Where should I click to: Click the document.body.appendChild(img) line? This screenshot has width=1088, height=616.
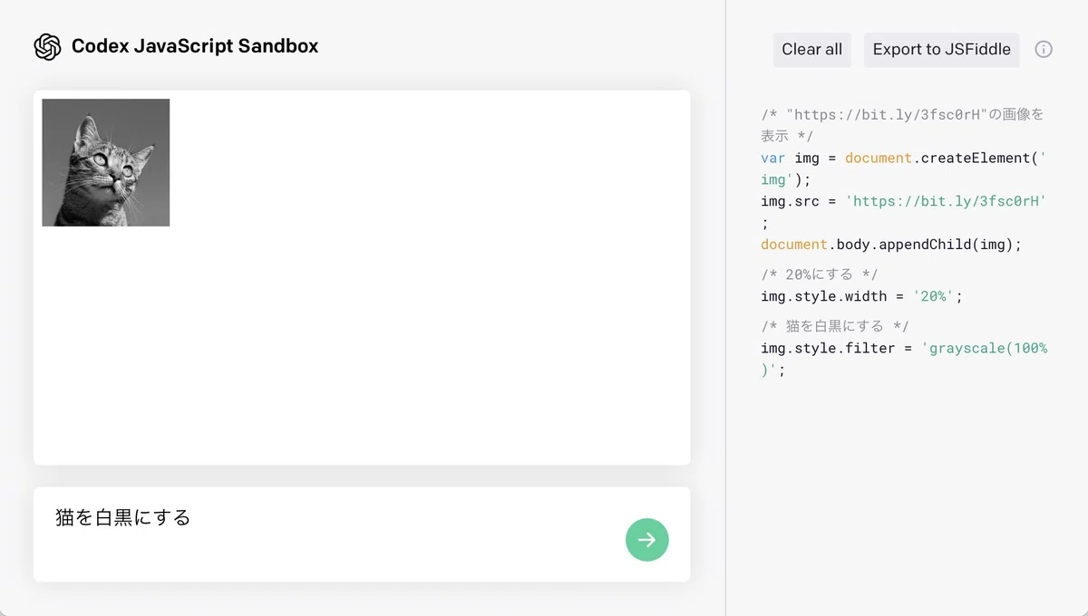click(x=891, y=245)
